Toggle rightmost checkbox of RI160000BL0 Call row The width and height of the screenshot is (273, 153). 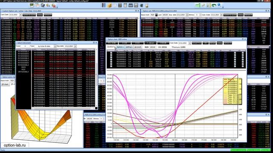[x=243, y=66]
